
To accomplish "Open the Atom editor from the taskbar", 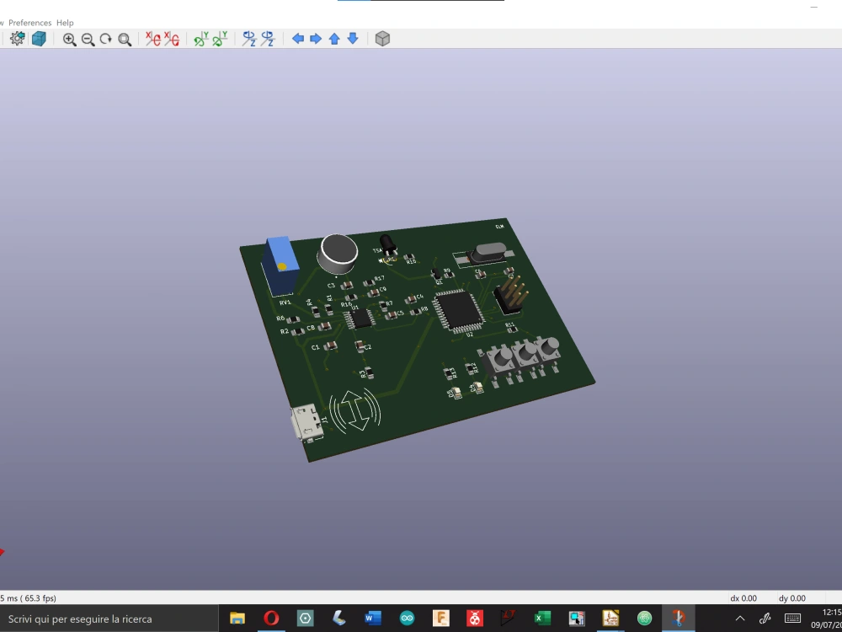I will pyautogui.click(x=644, y=619).
